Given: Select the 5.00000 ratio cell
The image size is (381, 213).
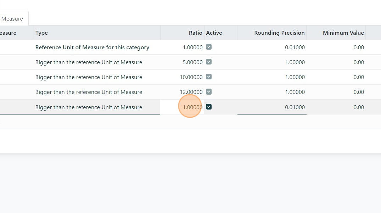Looking at the screenshot, I should [192, 62].
